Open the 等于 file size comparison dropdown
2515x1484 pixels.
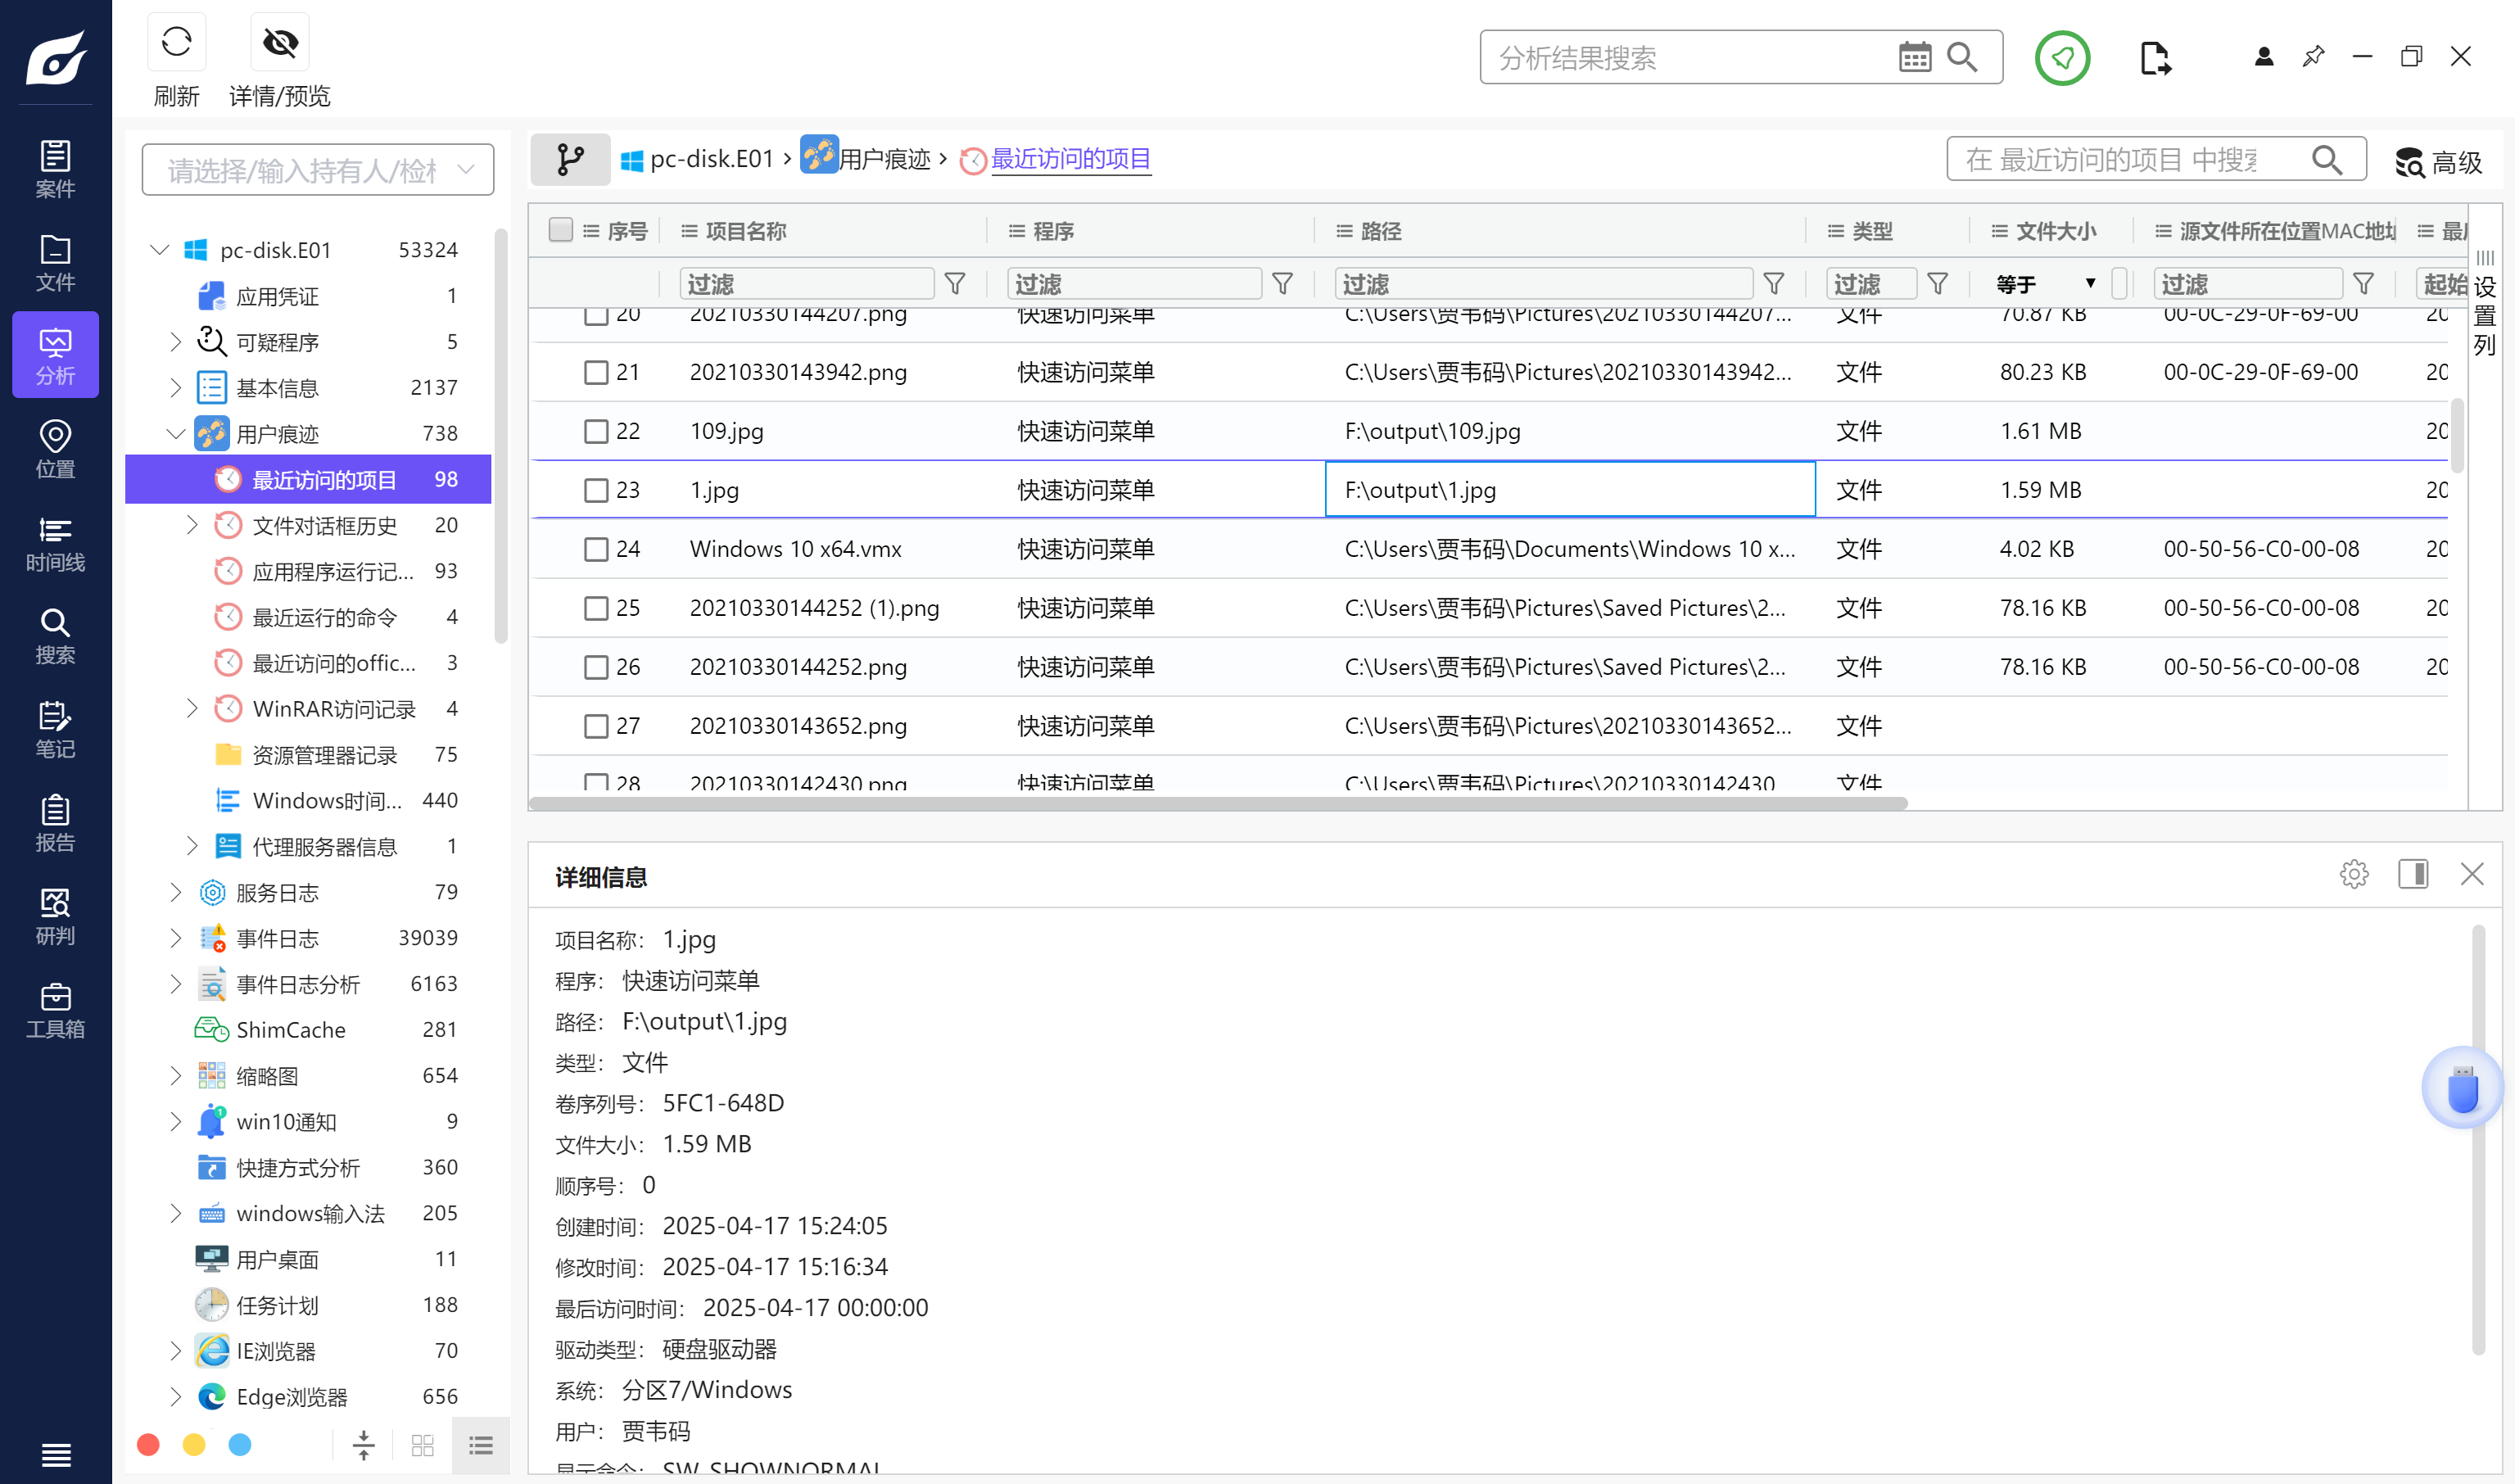click(x=2046, y=284)
